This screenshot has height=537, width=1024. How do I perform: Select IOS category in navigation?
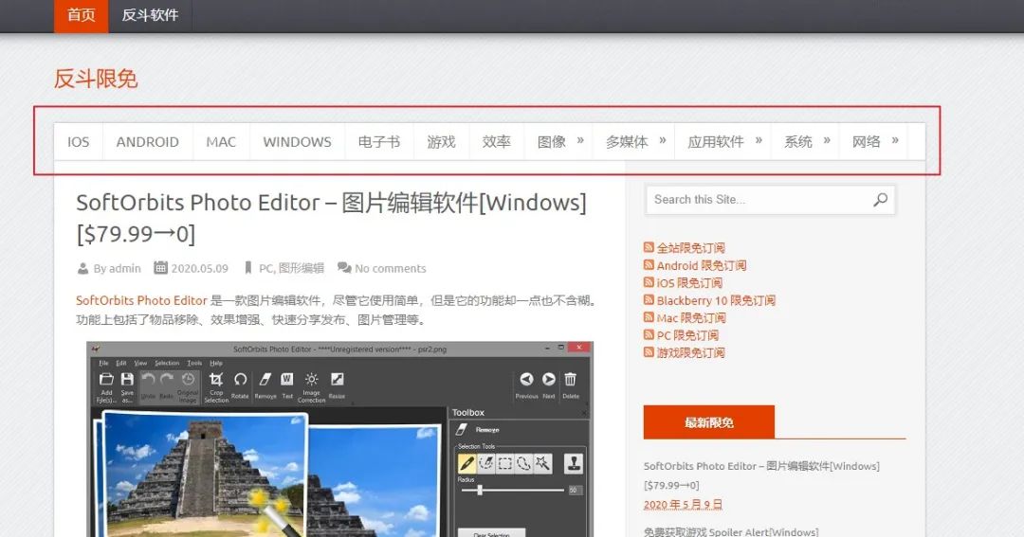(x=79, y=142)
